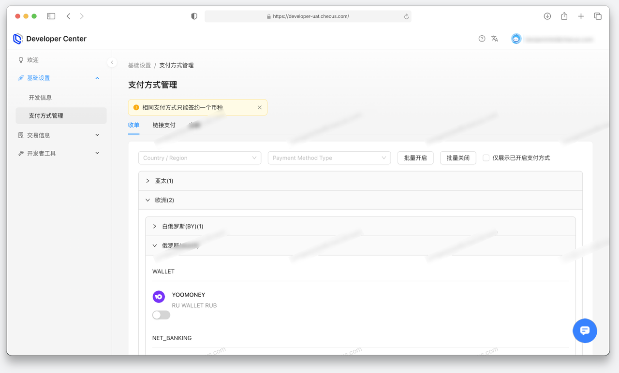Open 开发信息 in the sidebar
Screen dimensions: 619x373
40,98
